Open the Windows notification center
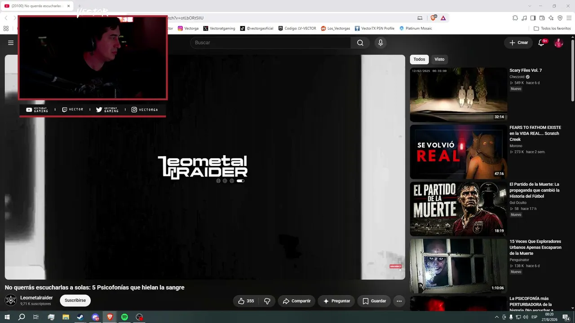 pos(566,317)
